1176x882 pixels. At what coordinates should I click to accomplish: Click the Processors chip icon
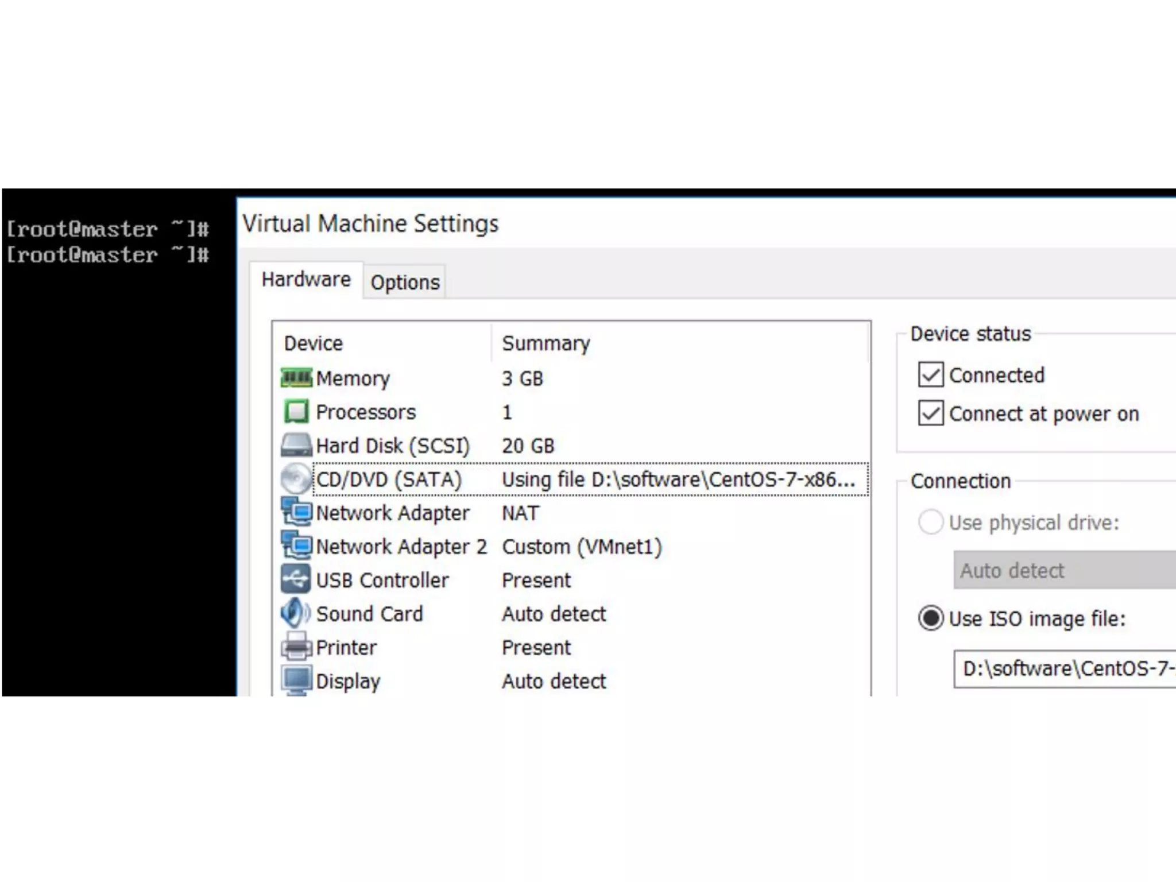[296, 412]
